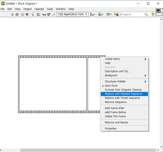The height and width of the screenshot is (152, 163).
Task: Select Exclude from Diagram Cleanup
Action: point(124,90)
